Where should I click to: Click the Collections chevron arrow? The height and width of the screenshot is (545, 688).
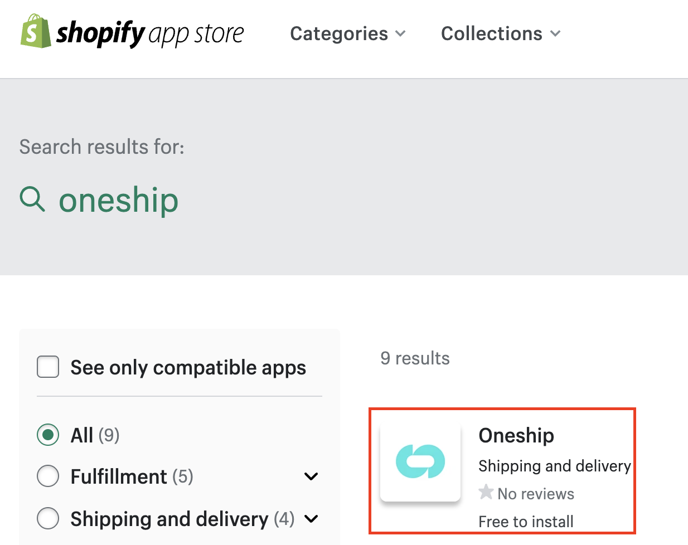click(555, 33)
